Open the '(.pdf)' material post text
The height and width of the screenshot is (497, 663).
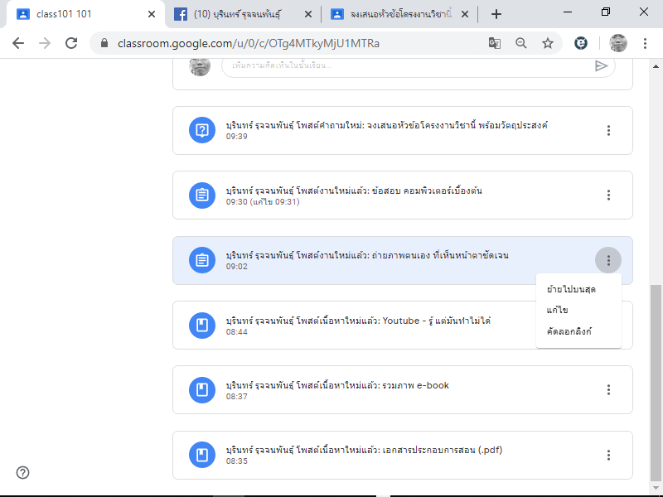tap(364, 450)
